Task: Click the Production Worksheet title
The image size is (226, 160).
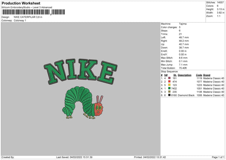Action: (x=21, y=3)
